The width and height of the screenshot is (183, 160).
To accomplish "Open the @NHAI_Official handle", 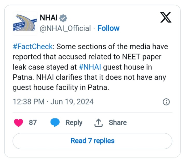I will [65, 28].
